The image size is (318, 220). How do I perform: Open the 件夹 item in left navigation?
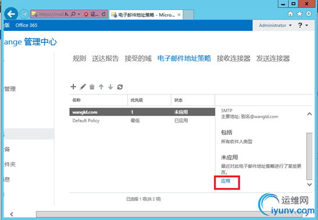(x=10, y=164)
